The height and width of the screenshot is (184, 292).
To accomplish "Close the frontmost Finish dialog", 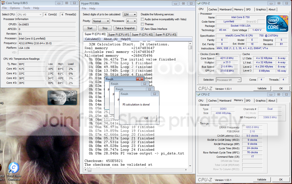I will 154,94.
